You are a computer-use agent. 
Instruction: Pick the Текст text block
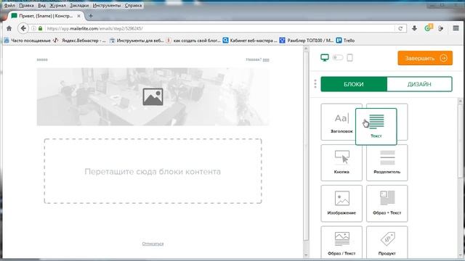(x=376, y=127)
